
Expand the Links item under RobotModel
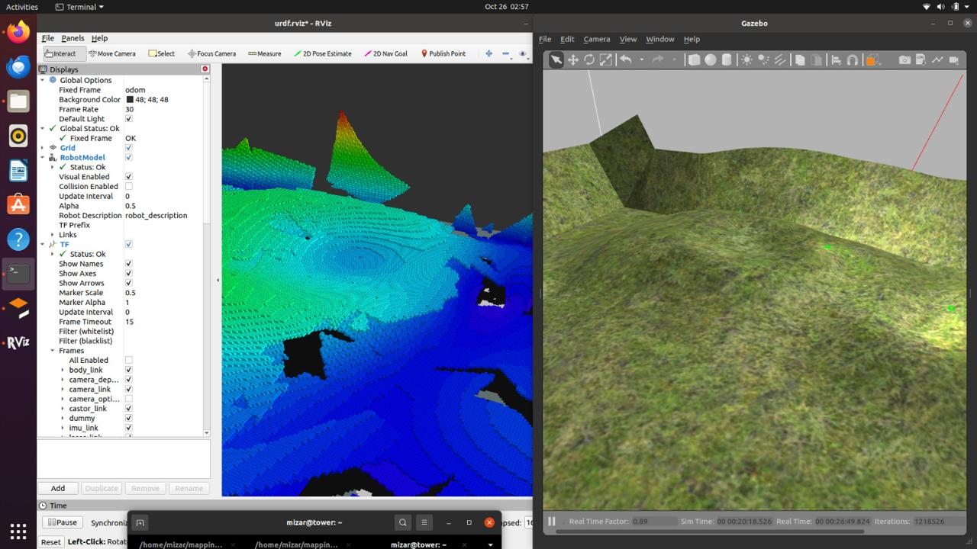(x=53, y=235)
